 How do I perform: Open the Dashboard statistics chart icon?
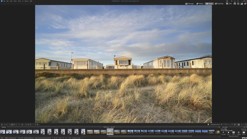241,4
